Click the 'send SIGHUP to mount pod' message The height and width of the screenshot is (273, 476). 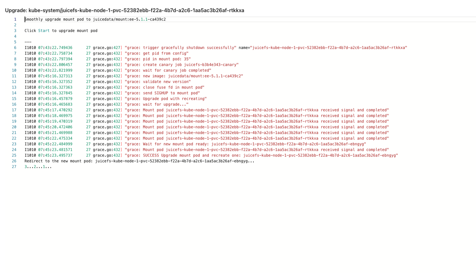[x=162, y=93]
